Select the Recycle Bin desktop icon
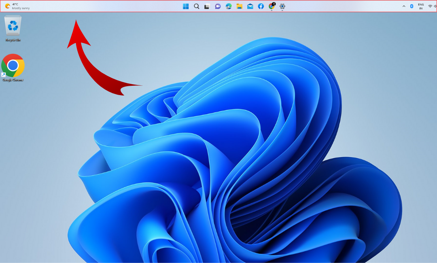This screenshot has width=437, height=263. [x=13, y=25]
